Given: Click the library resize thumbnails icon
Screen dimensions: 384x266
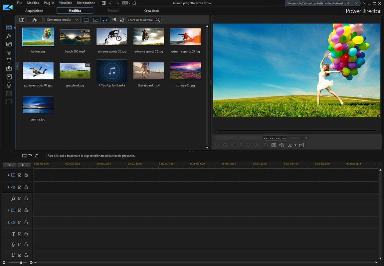Looking at the screenshot, I should pos(122,20).
